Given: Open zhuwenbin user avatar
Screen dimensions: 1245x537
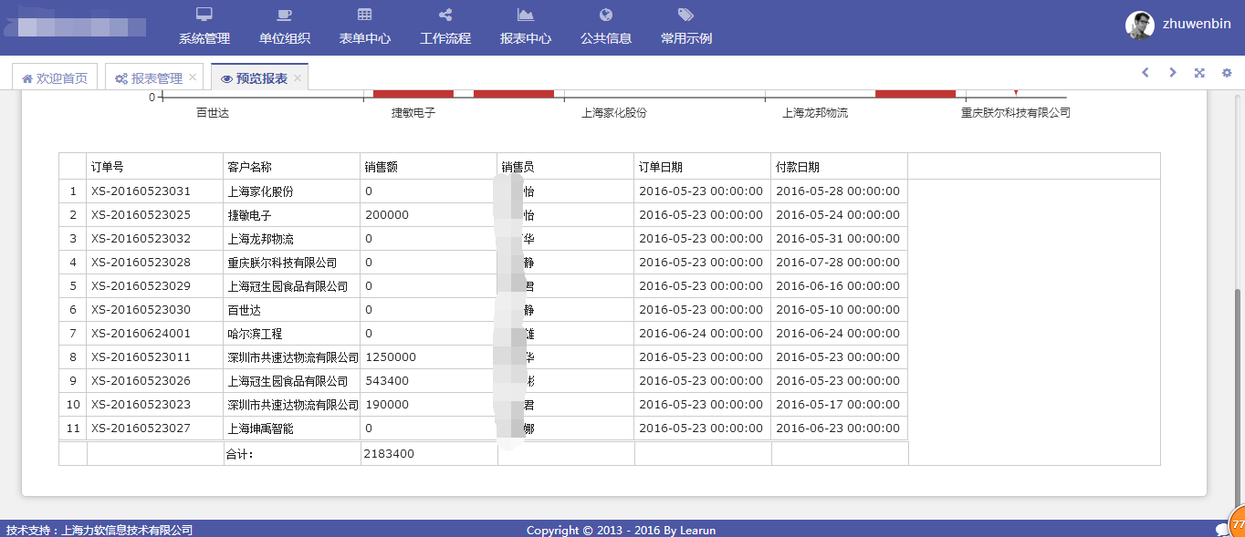Looking at the screenshot, I should (1140, 25).
